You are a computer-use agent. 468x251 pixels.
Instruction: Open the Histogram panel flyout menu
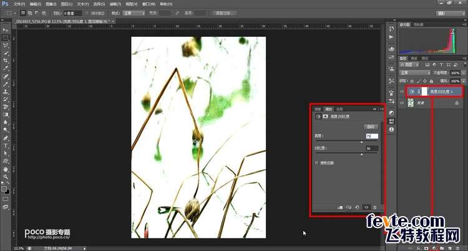464,24
